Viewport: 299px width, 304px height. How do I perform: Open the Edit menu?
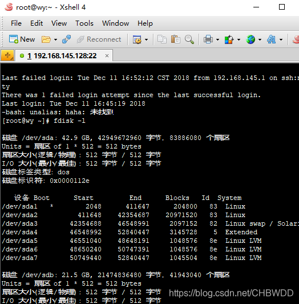(x=37, y=23)
